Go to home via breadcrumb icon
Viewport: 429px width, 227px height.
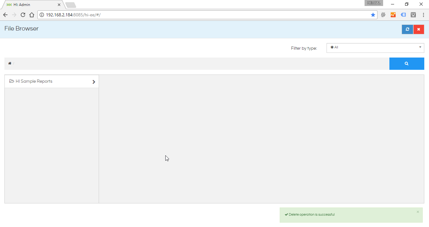[10, 64]
